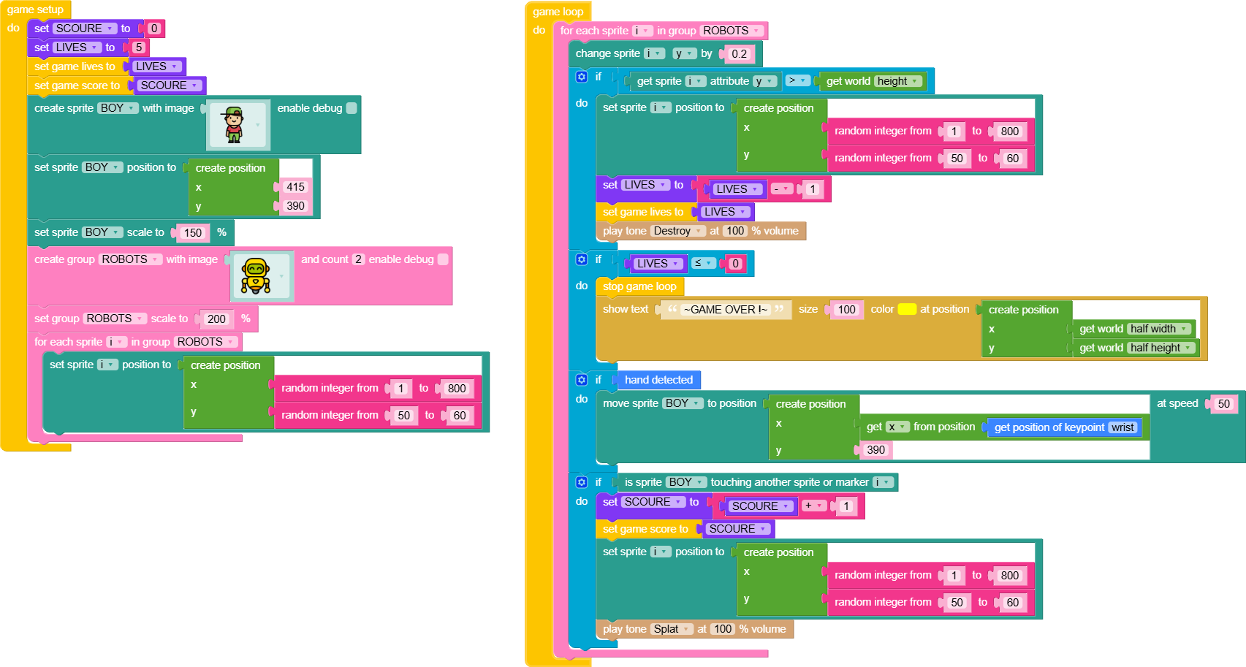
Task: Open the Splat tone dropdown
Action: click(672, 629)
